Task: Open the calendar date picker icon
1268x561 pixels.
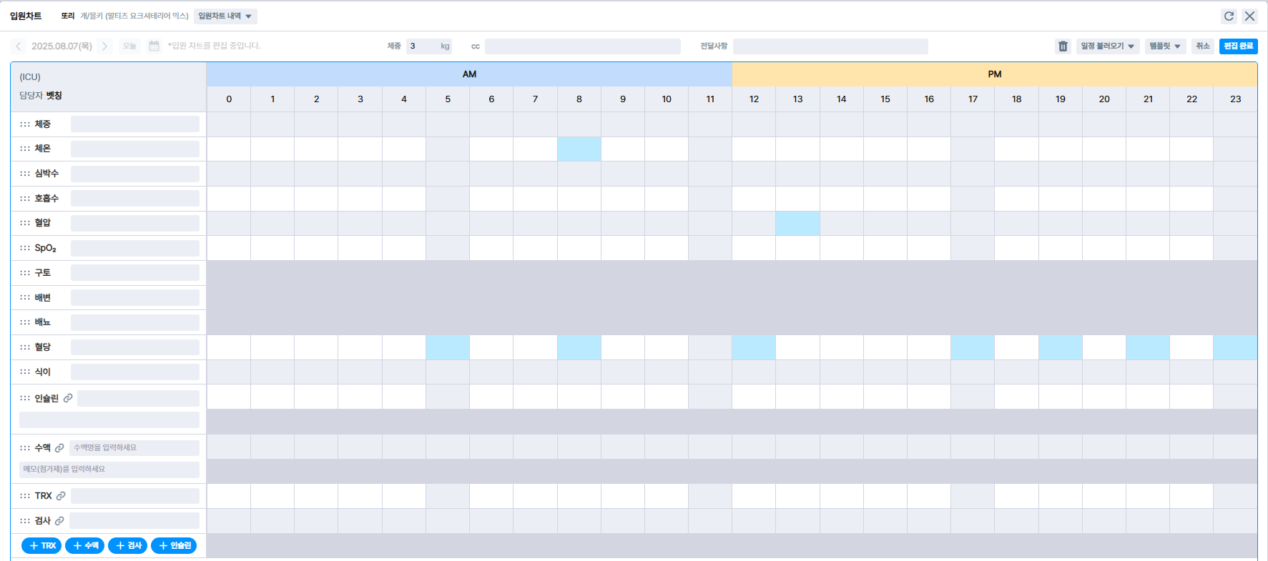Action: (x=154, y=46)
